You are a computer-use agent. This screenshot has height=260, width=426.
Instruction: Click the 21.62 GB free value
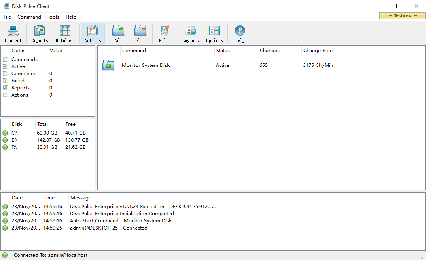76,147
